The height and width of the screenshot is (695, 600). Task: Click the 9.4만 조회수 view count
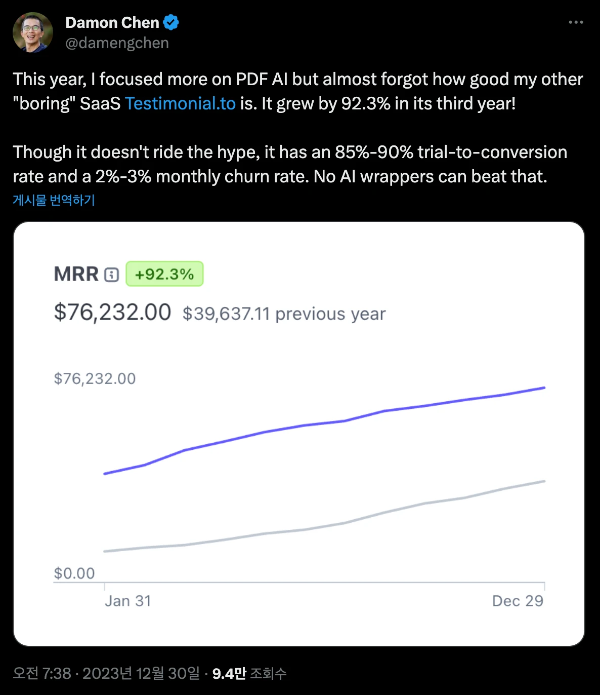[249, 673]
